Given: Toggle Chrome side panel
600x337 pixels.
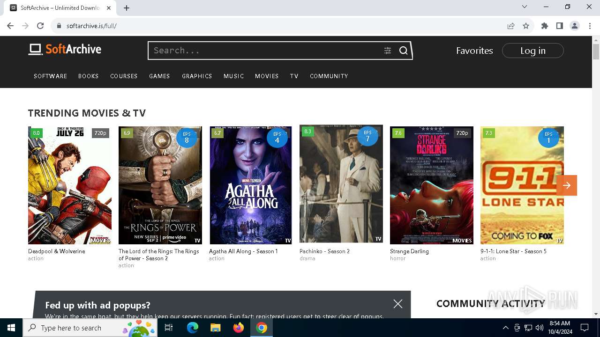Looking at the screenshot, I should pyautogui.click(x=560, y=26).
